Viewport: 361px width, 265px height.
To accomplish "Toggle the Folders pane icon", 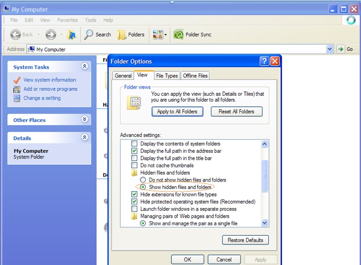I will [121, 35].
